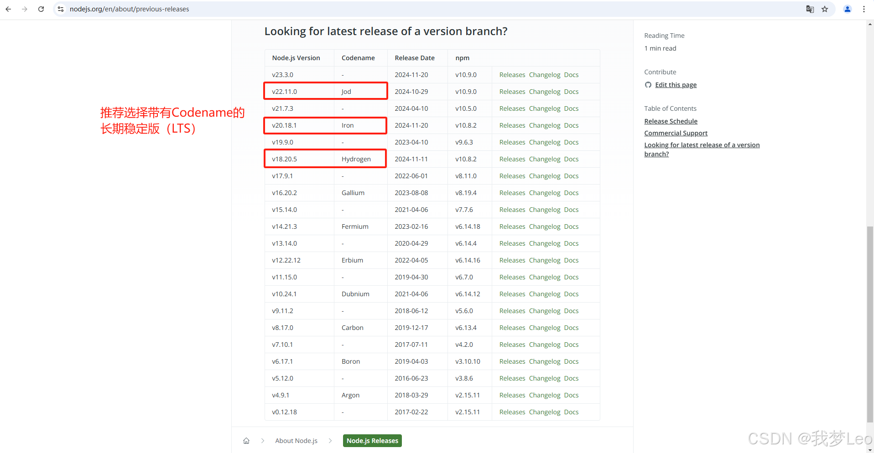Viewport: 874px width, 453px height.
Task: Click the home icon in the breadcrumb
Action: pos(246,441)
